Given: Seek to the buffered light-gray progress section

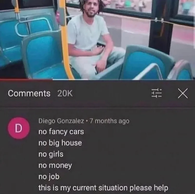Looking at the screenshot, I should (x=70, y=79).
